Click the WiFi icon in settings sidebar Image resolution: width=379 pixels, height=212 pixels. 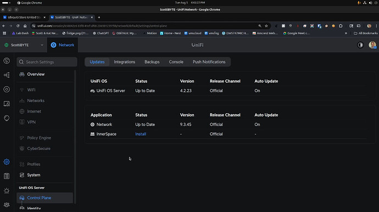(x=22, y=90)
